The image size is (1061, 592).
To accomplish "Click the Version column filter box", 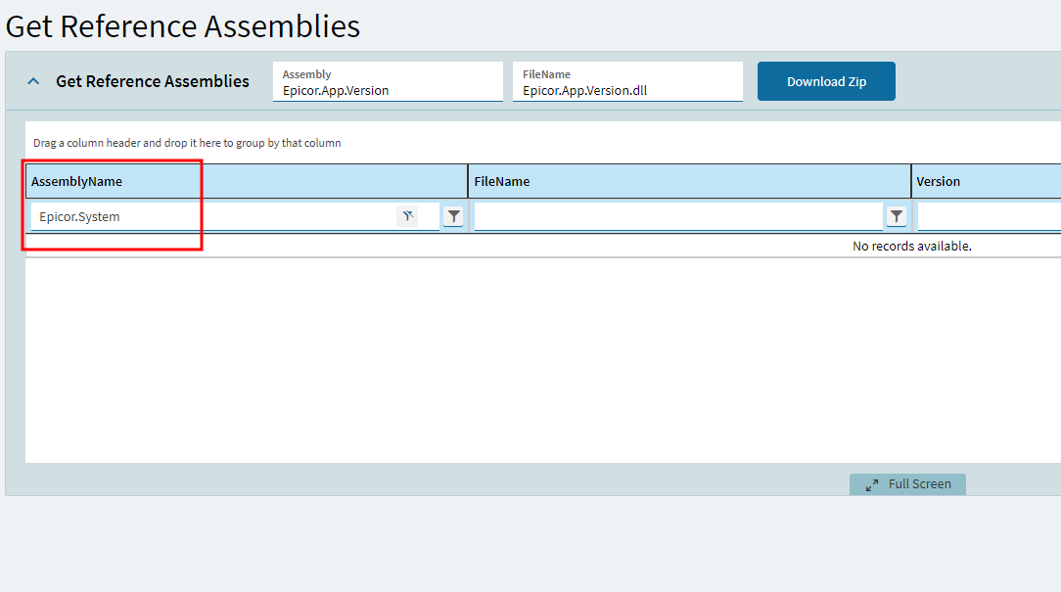I will [x=990, y=216].
